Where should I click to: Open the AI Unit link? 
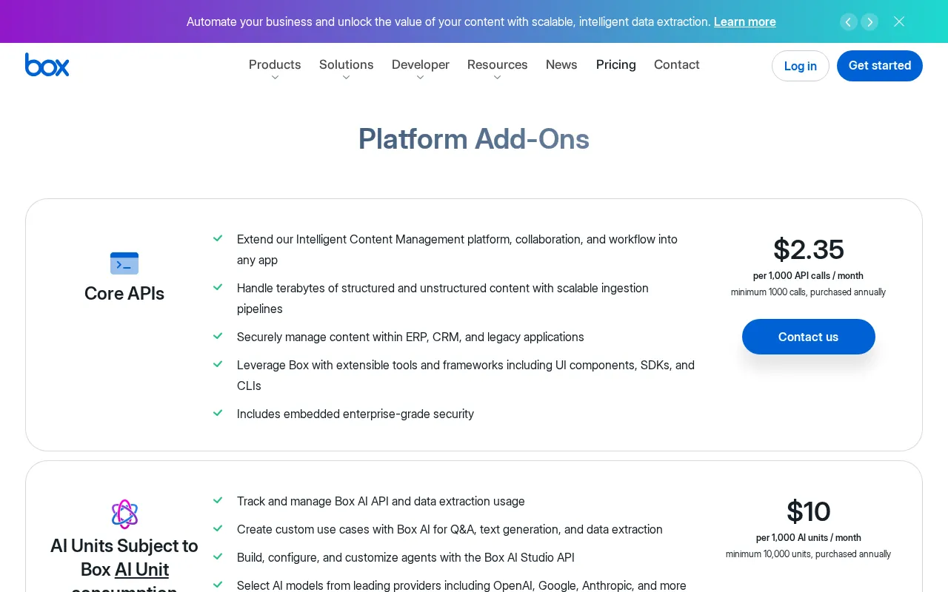pos(141,569)
